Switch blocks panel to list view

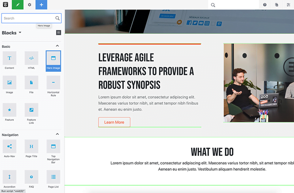(58, 32)
